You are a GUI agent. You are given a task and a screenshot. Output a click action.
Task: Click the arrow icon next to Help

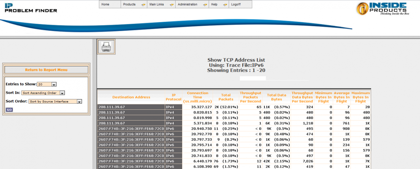225,5
